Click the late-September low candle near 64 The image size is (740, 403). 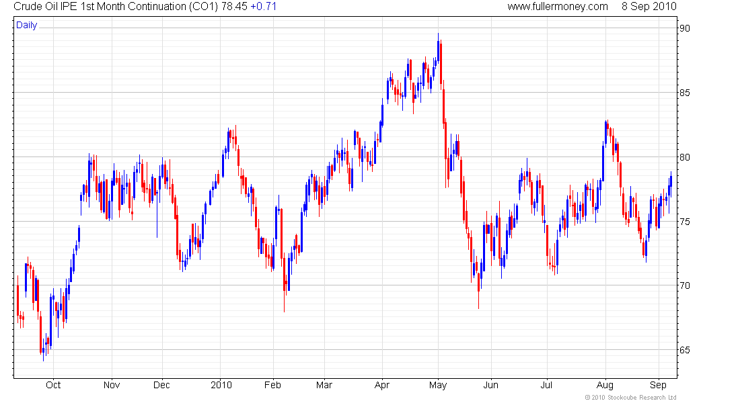coord(44,351)
